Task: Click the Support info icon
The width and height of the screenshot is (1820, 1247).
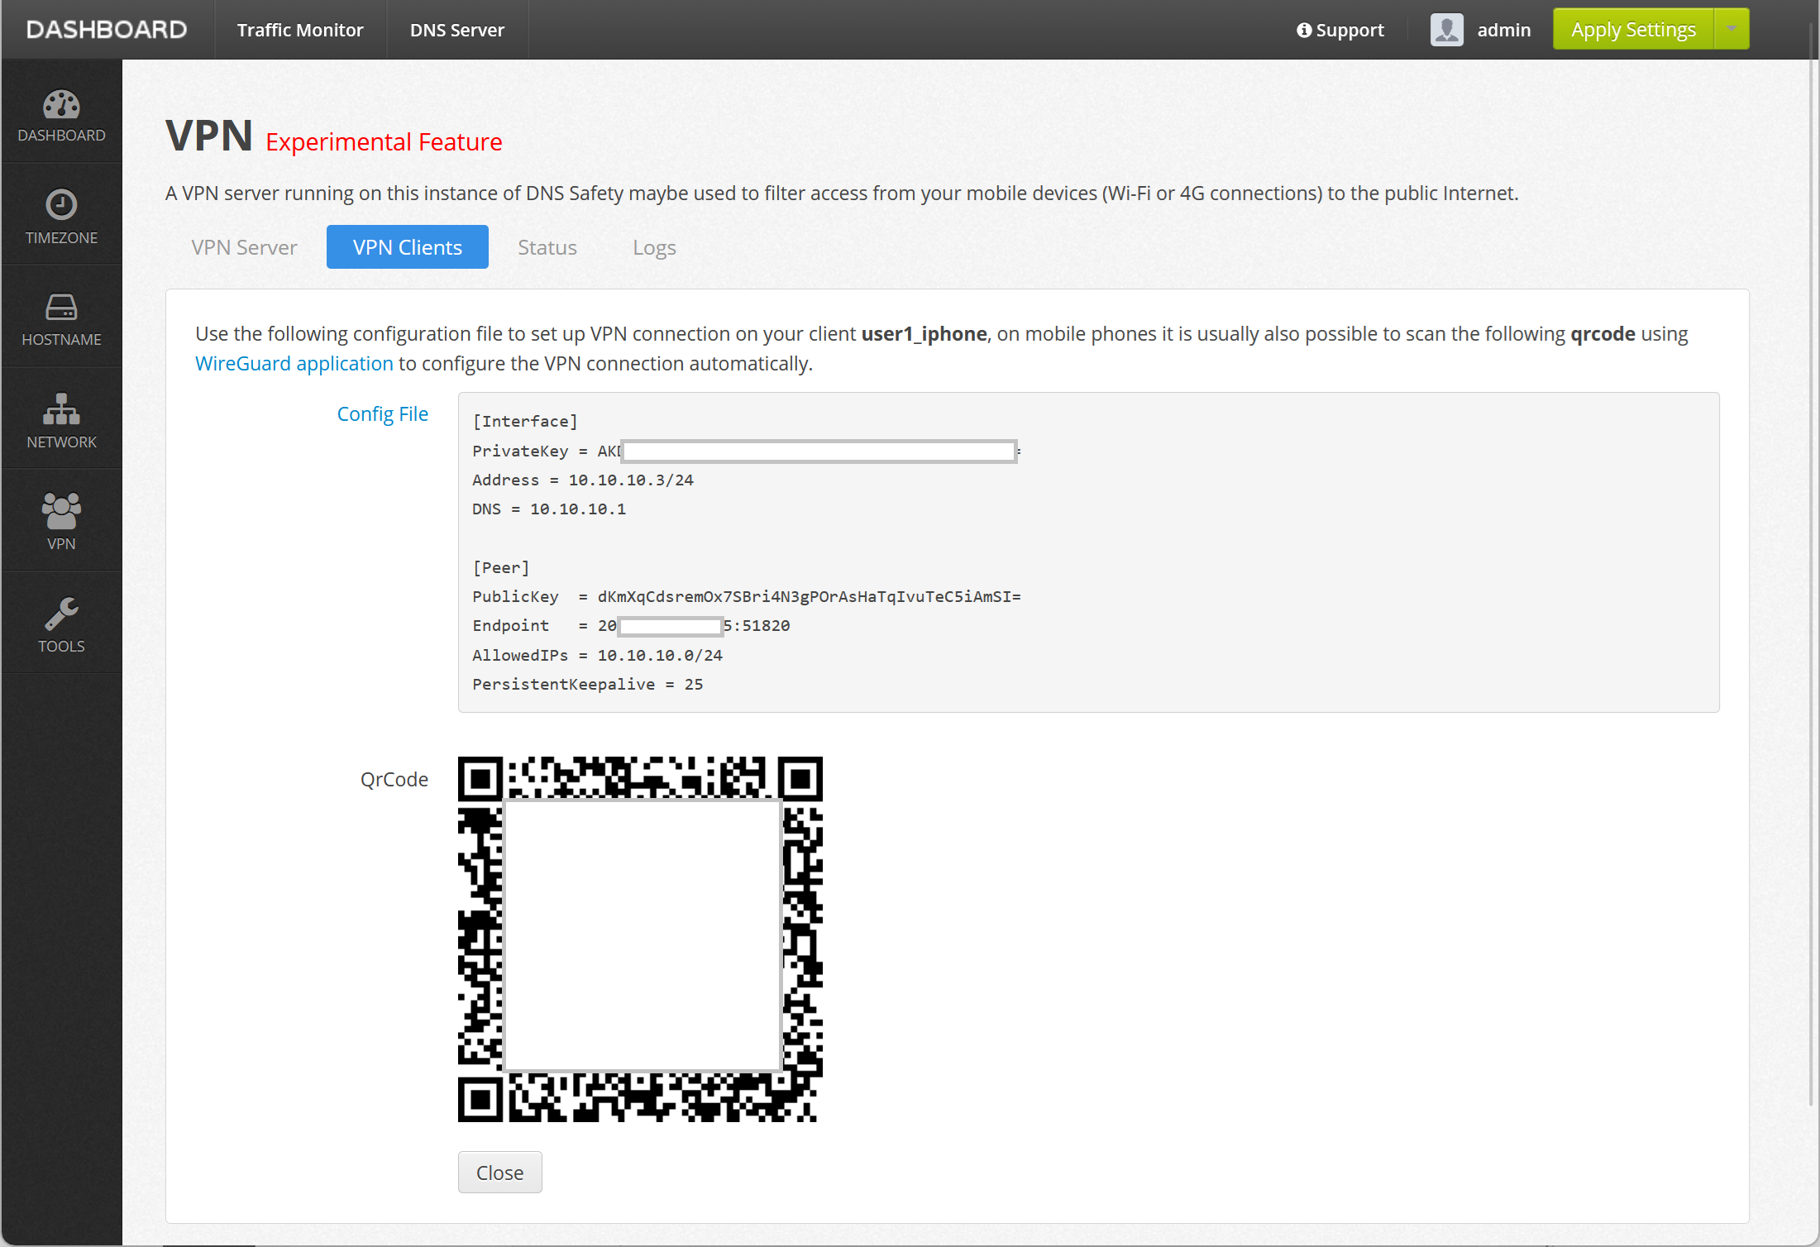Action: [1304, 30]
